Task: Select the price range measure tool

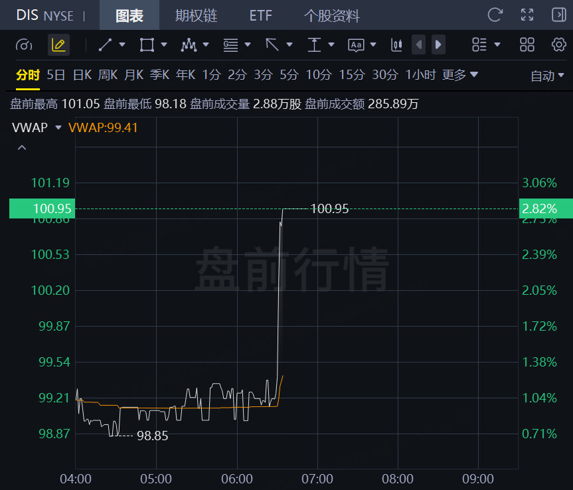Action: pyautogui.click(x=314, y=45)
